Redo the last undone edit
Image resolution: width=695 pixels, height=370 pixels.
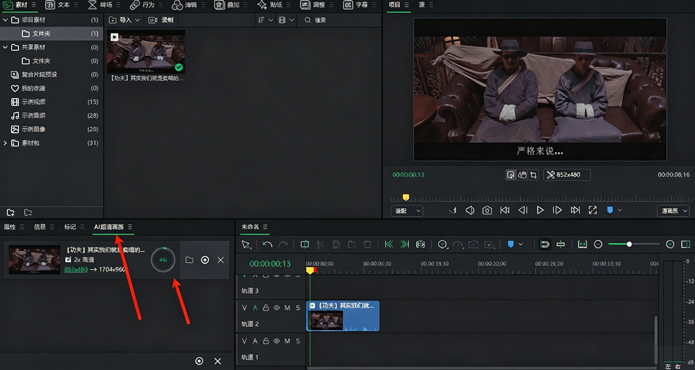point(283,244)
